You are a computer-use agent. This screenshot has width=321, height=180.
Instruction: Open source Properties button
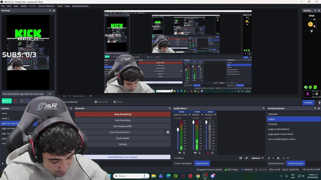point(101,102)
